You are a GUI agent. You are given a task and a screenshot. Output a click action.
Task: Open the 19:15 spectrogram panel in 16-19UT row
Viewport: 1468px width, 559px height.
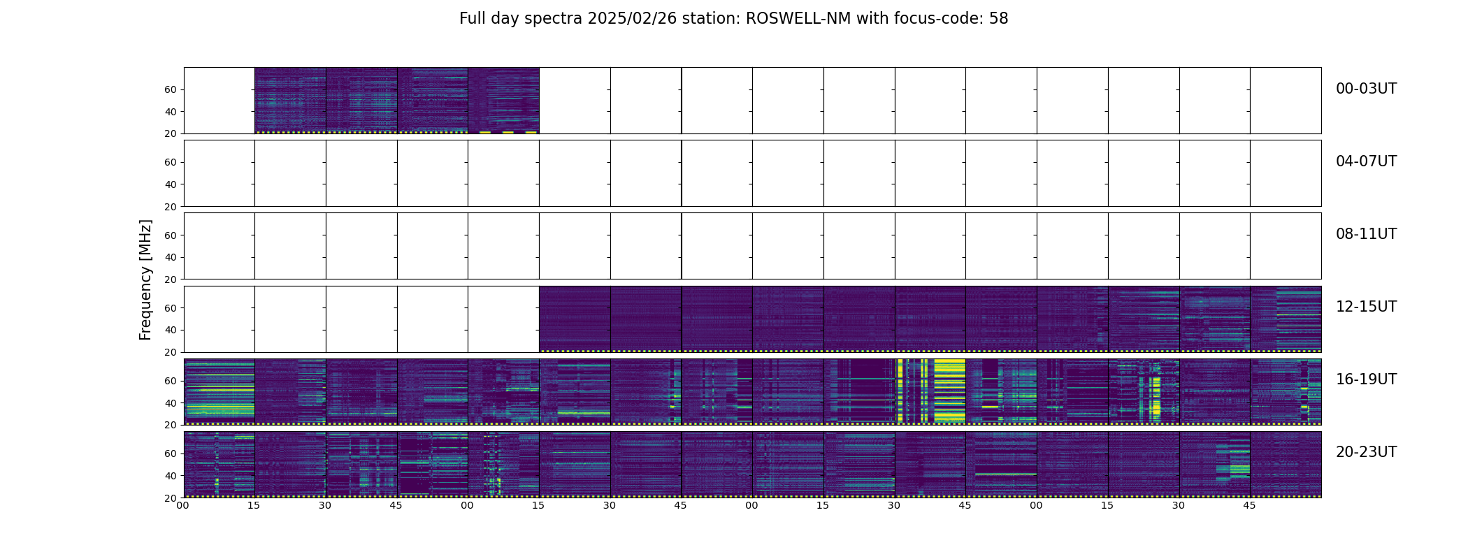click(1144, 391)
